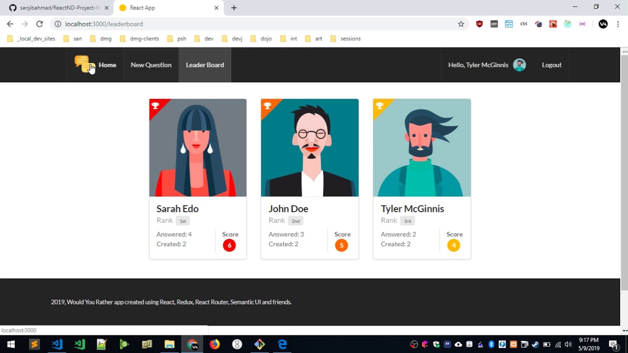This screenshot has height=353, width=628.
Task: Open the code window extension icon
Action: [x=509, y=24]
